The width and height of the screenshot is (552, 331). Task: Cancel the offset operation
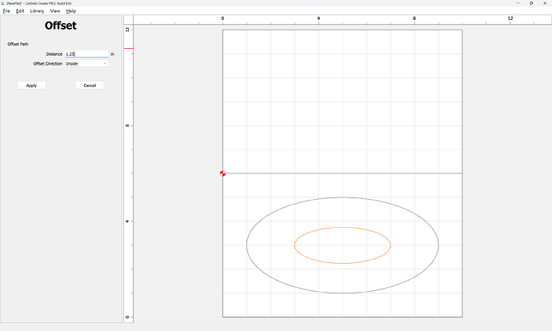pos(90,85)
